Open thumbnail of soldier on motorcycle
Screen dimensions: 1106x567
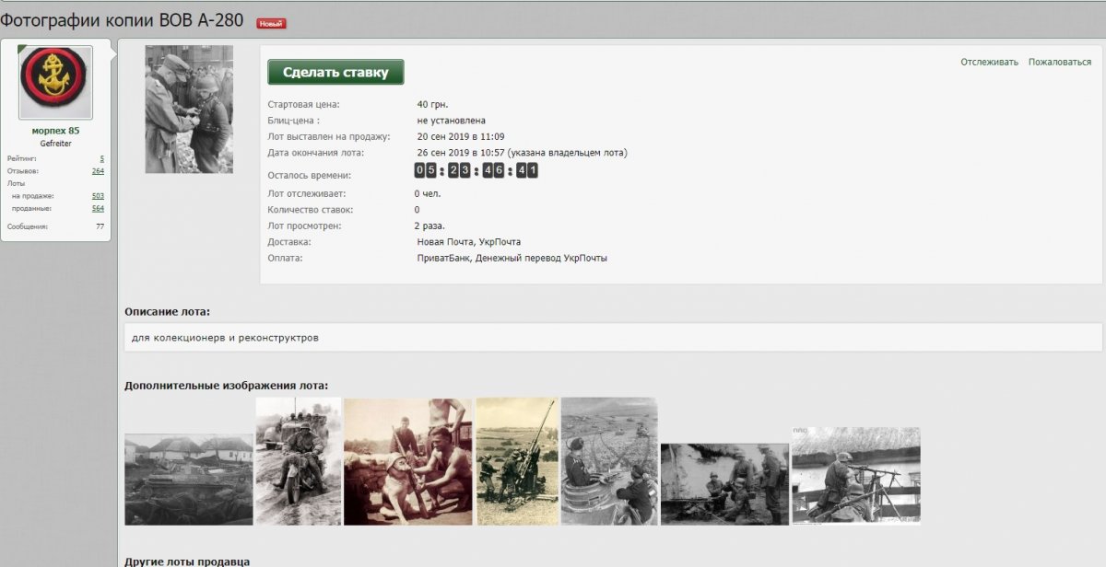tap(298, 460)
